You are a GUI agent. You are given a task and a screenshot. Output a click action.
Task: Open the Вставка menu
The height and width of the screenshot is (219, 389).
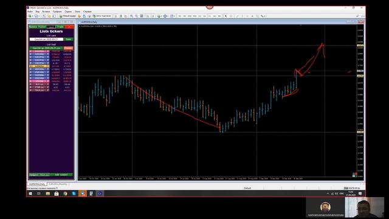click(x=46, y=12)
